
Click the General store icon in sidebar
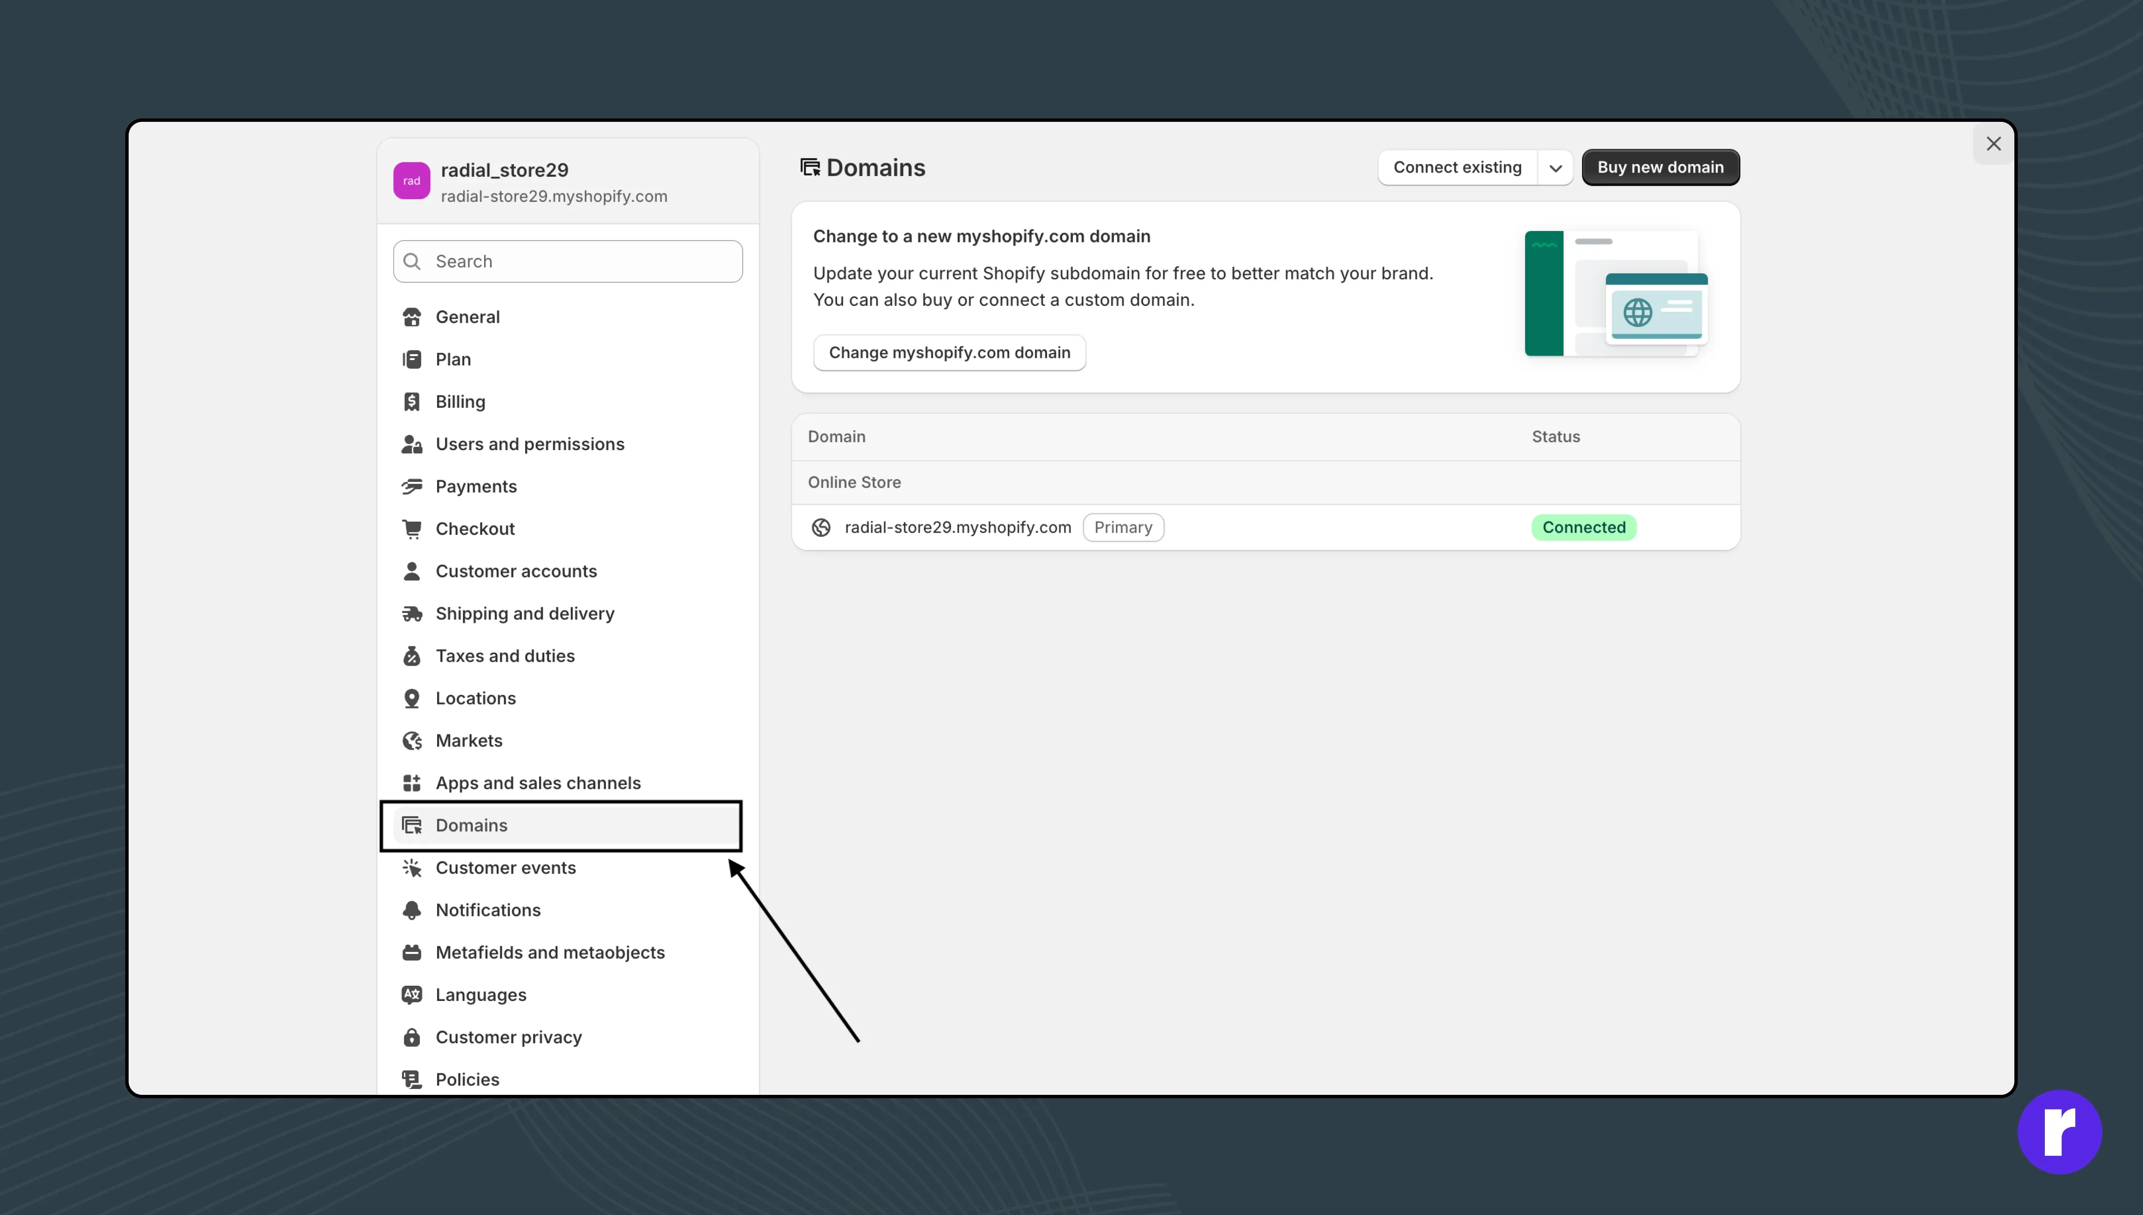tap(411, 317)
